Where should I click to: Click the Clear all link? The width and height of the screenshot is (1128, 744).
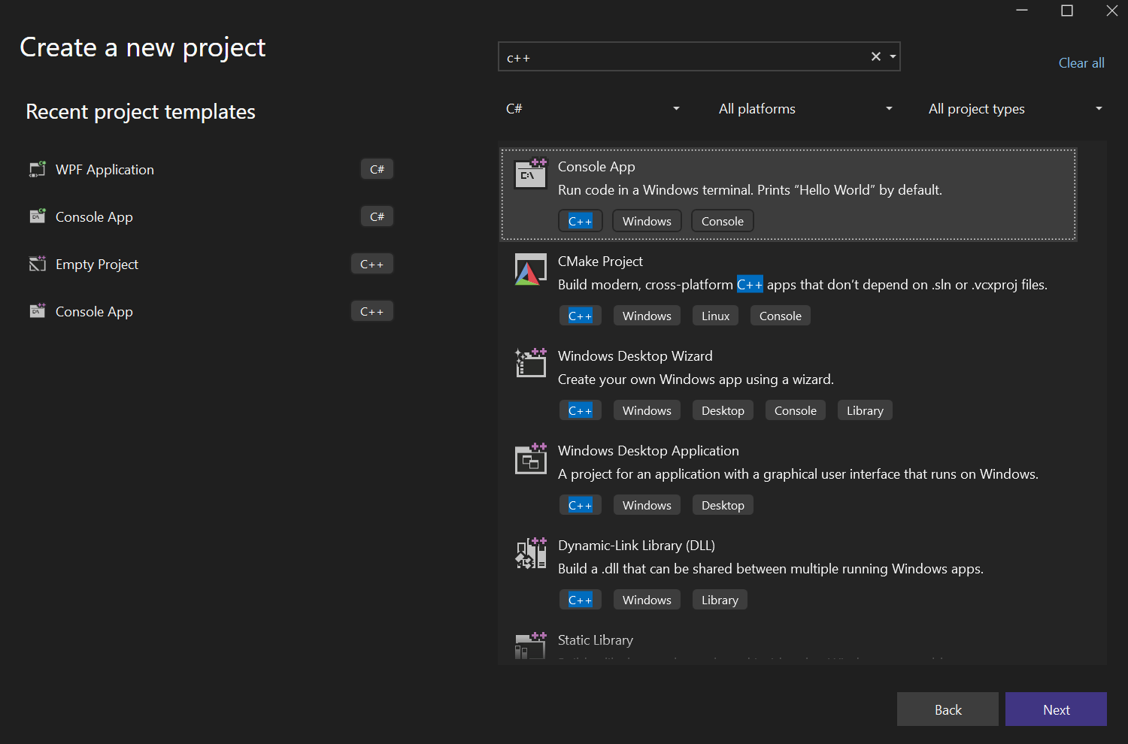click(1081, 62)
